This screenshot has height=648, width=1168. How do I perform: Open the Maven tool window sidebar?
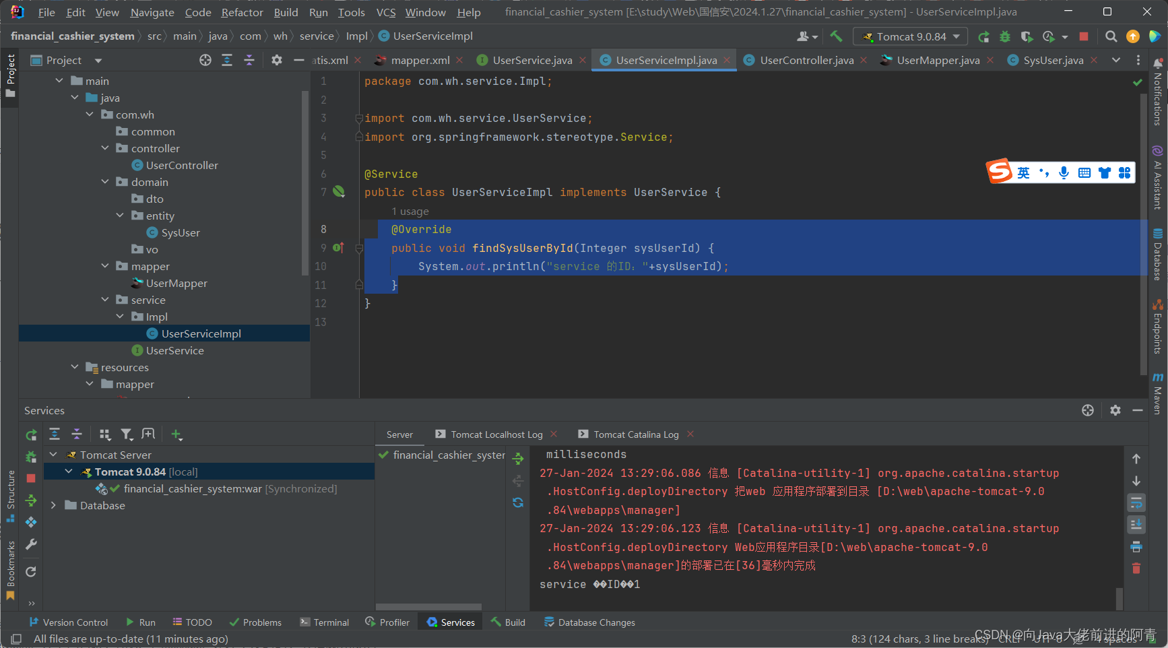pyautogui.click(x=1158, y=393)
